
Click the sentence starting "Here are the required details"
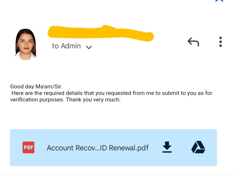coord(112,96)
